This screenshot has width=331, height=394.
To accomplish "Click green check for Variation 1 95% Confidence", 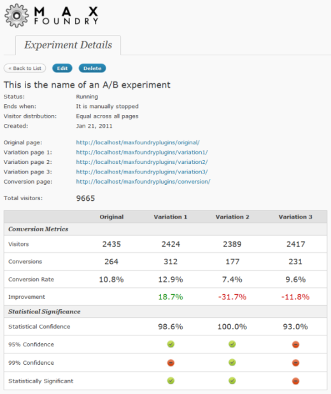I will pos(171,344).
